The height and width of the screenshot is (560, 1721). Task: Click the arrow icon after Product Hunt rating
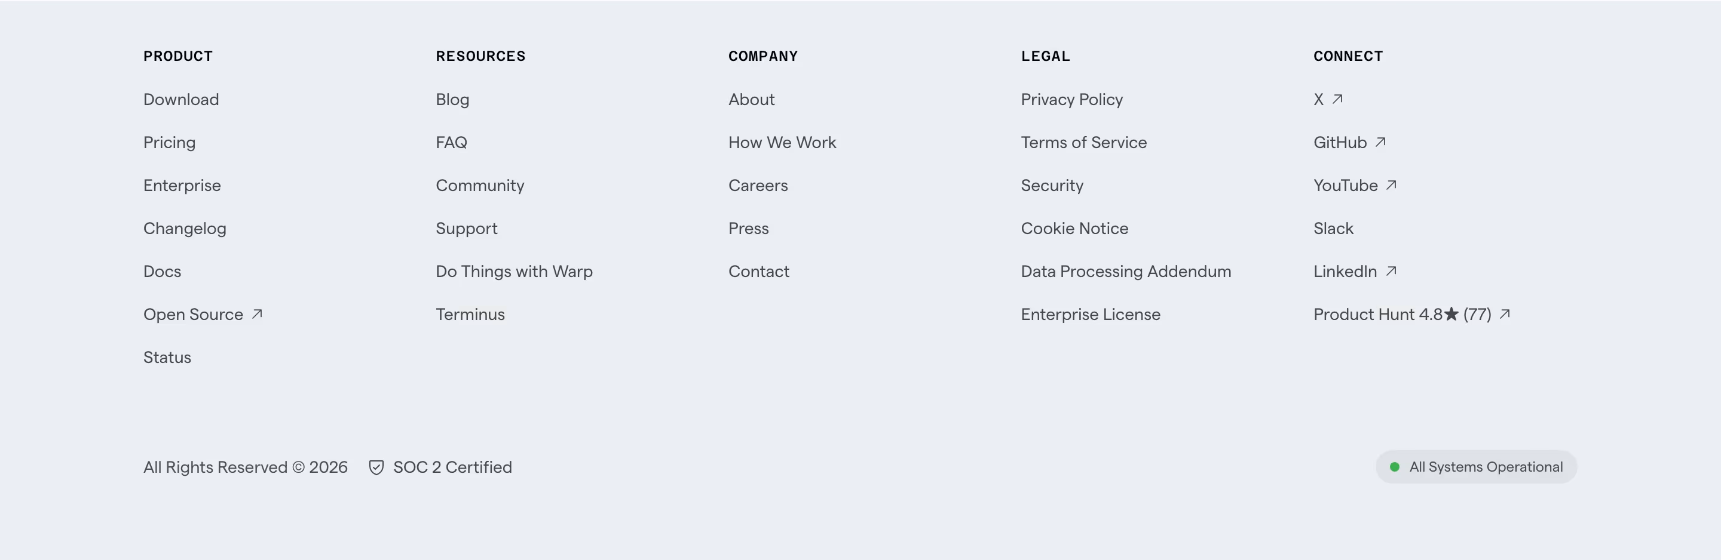1505,313
